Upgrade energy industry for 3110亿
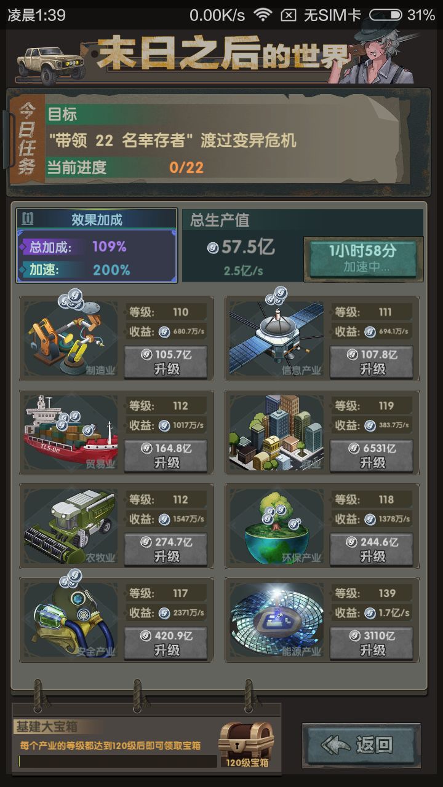Viewport: 443px width, 787px height. (x=372, y=643)
